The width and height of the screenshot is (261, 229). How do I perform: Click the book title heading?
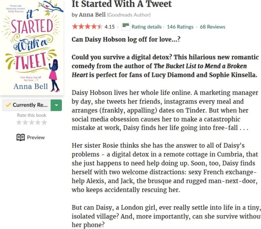122,4
